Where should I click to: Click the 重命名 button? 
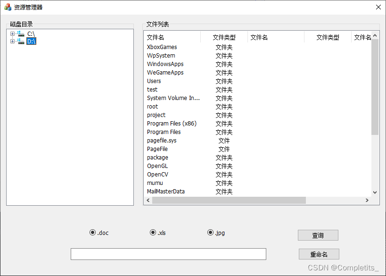click(319, 254)
